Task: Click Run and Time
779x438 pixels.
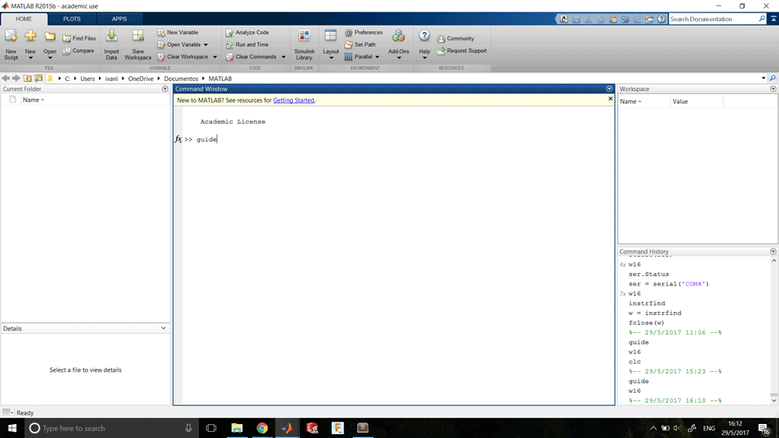Action: 247,44
